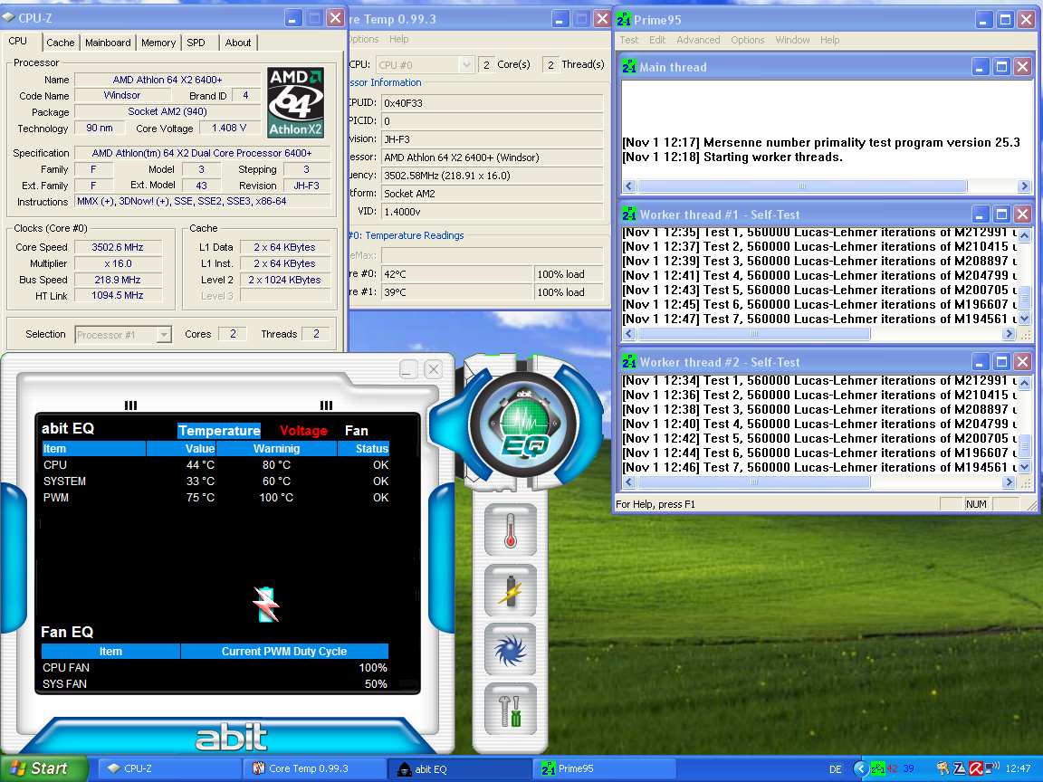Click the Z tray icon
This screenshot has width=1043, height=782.
[x=960, y=768]
